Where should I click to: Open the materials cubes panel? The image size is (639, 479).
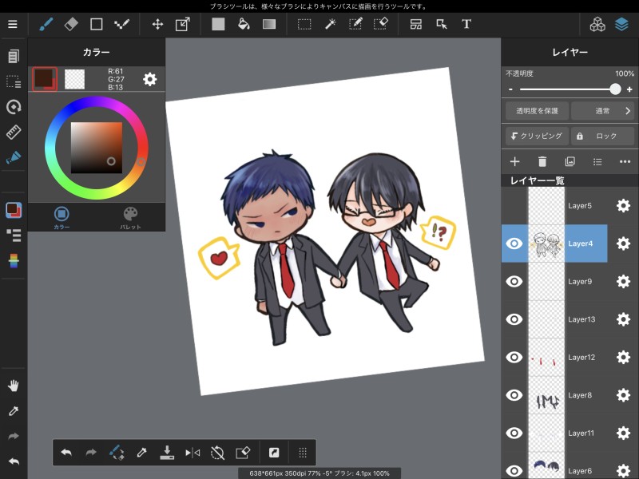(597, 24)
